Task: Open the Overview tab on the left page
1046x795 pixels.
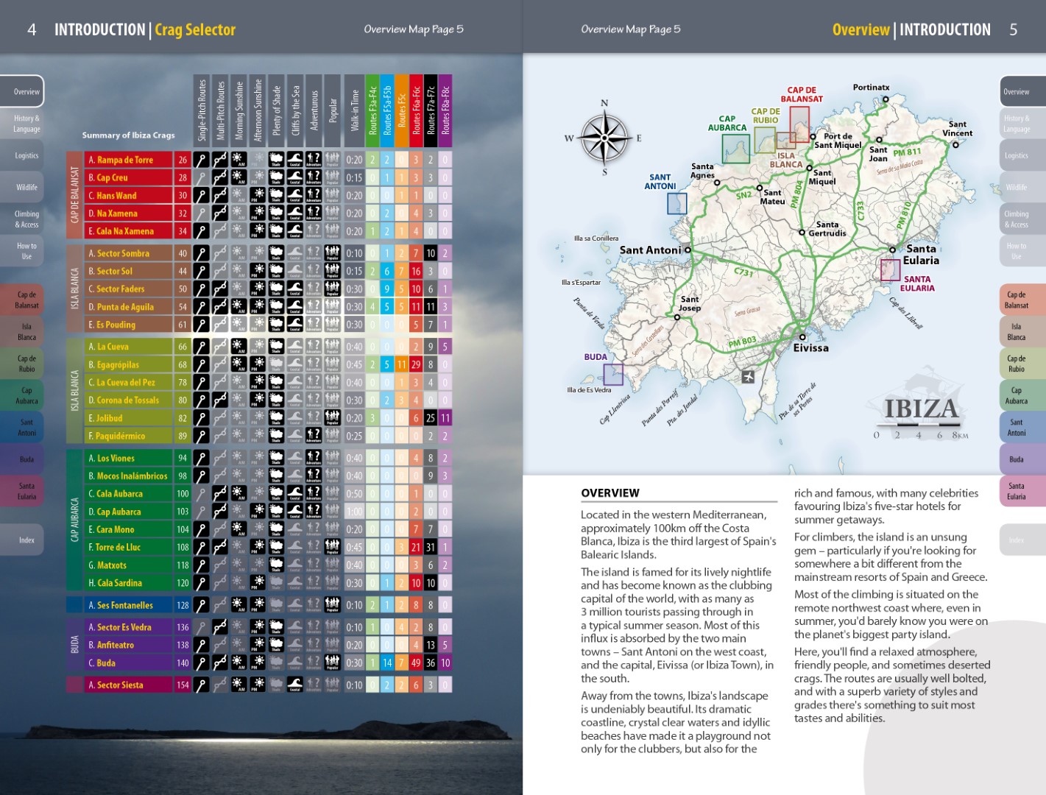Action: 22,92
